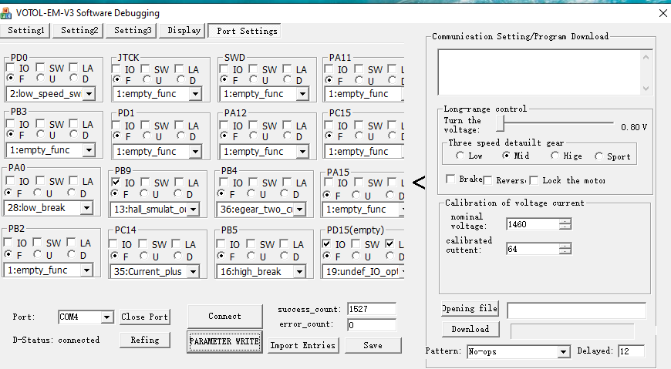Switch to the Setting1 tab
This screenshot has height=369, width=671.
click(26, 31)
